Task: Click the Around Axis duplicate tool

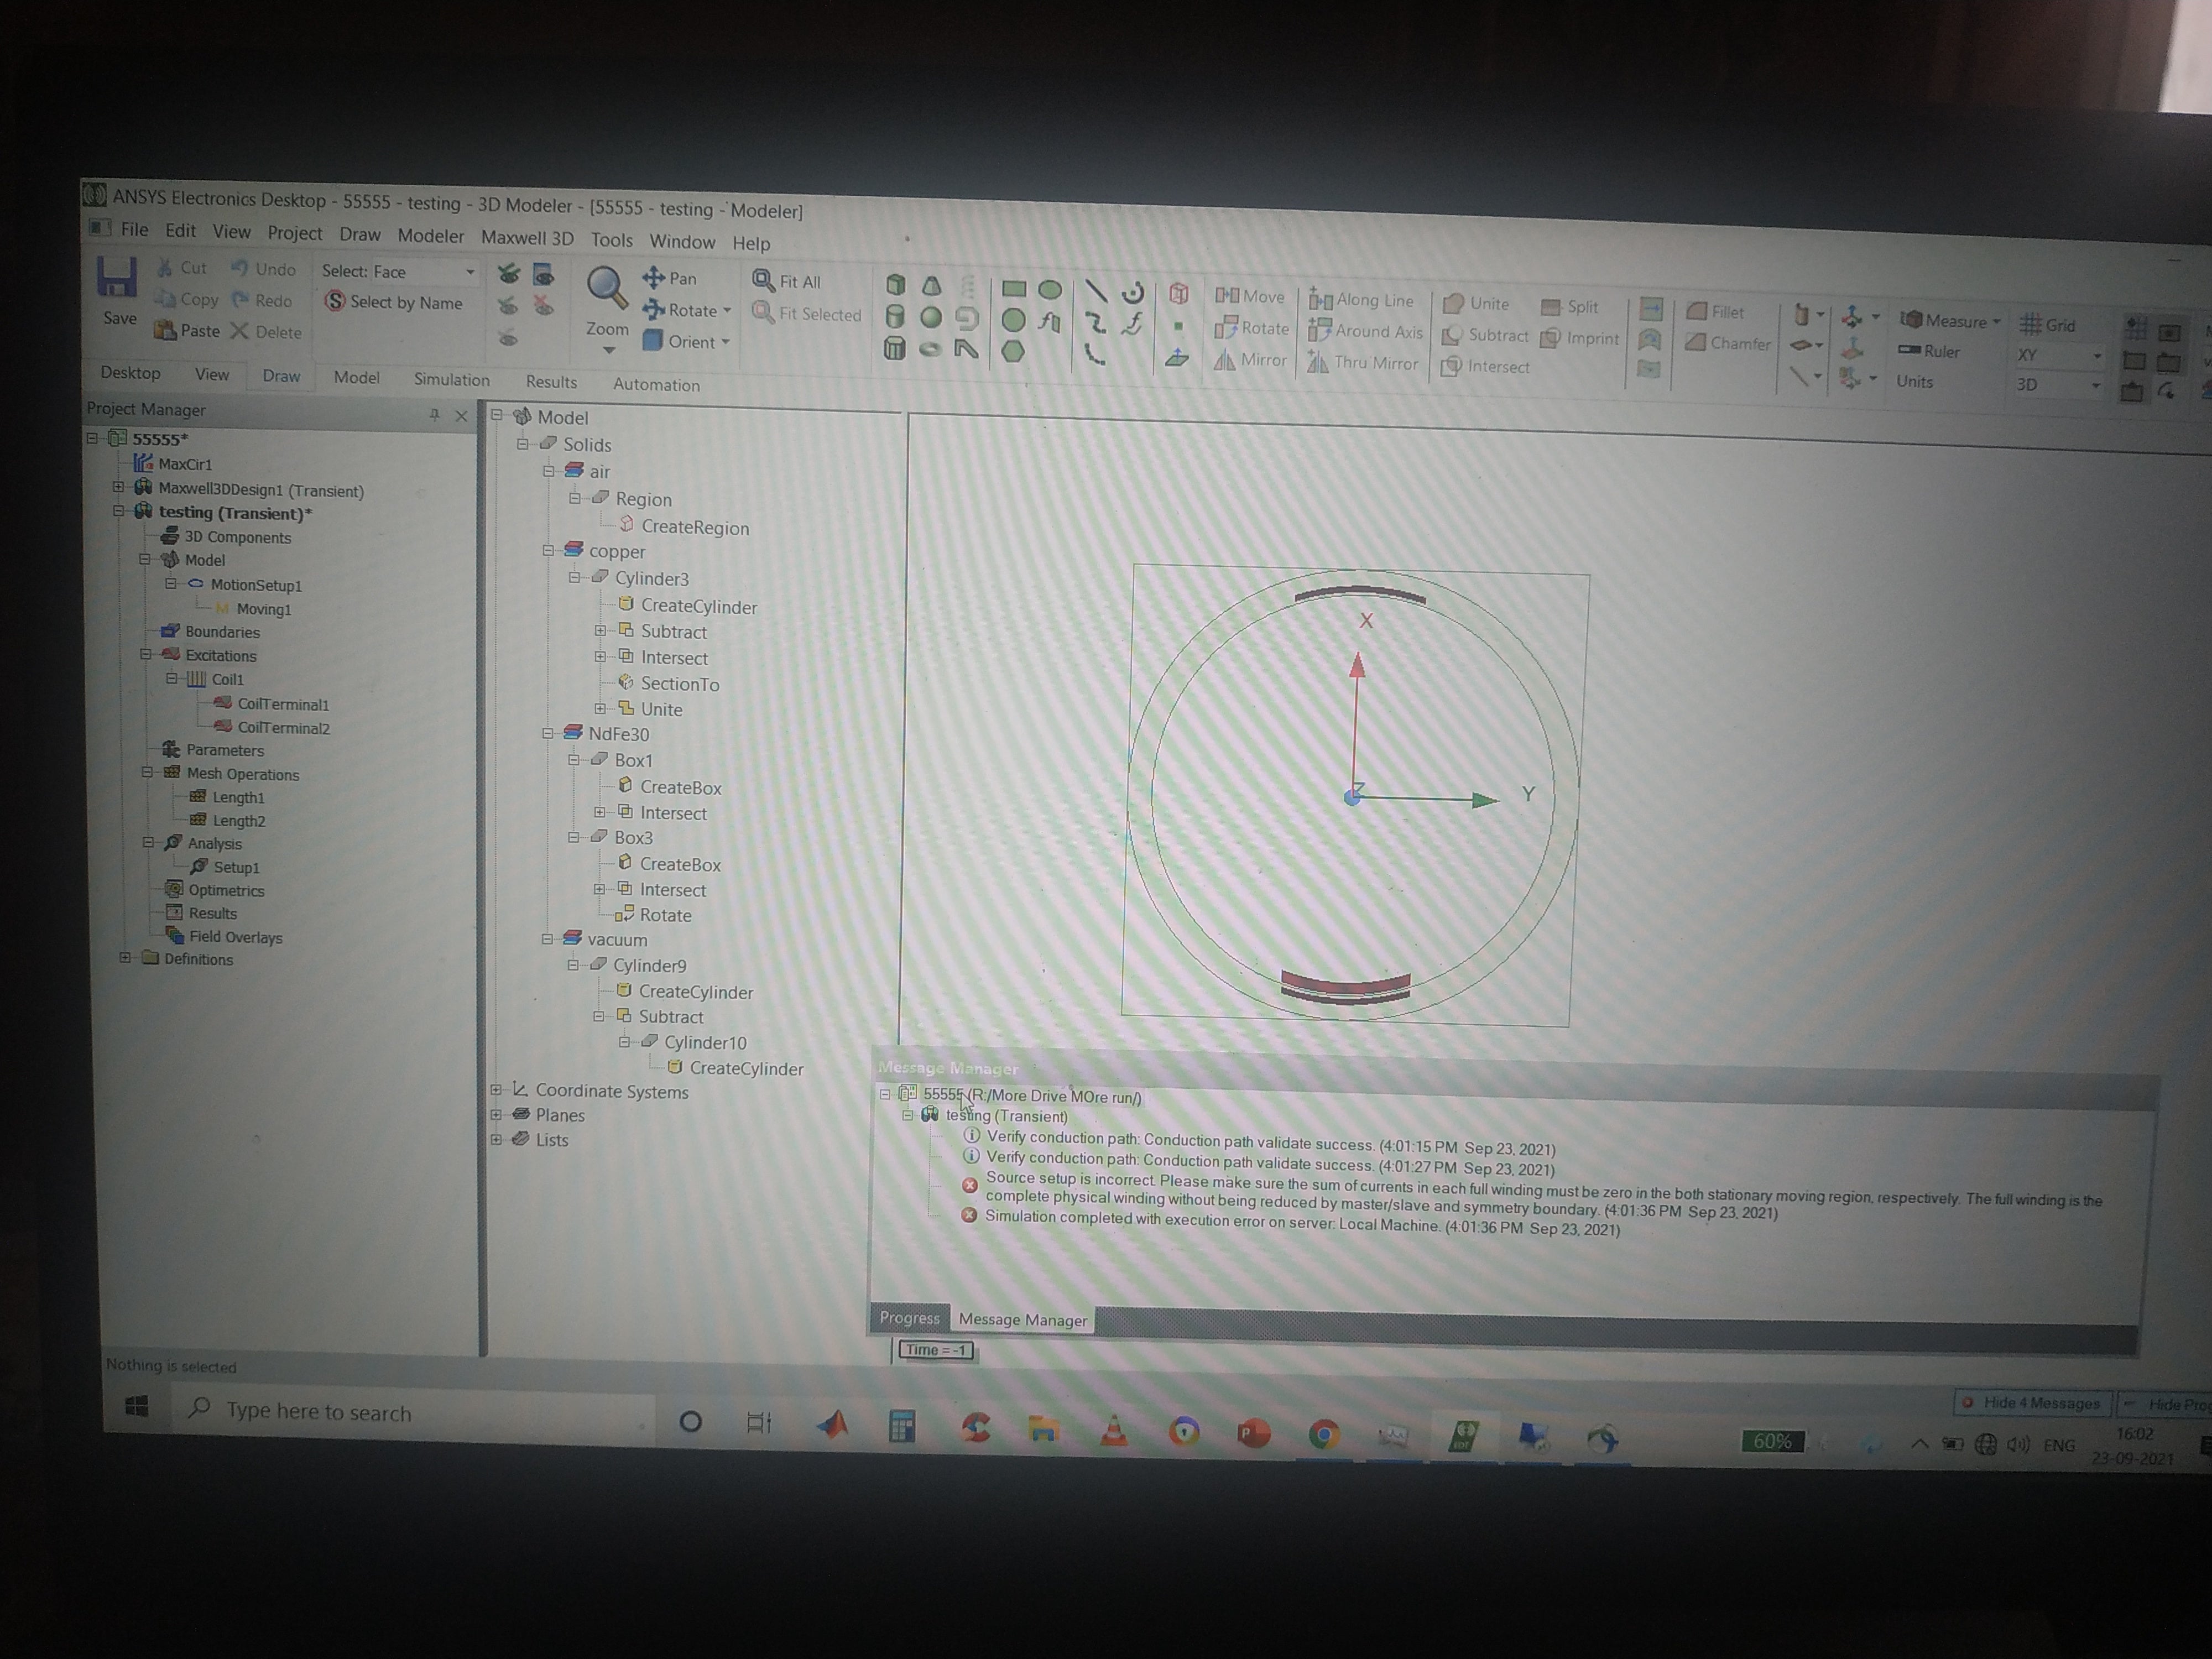Action: coord(1365,331)
